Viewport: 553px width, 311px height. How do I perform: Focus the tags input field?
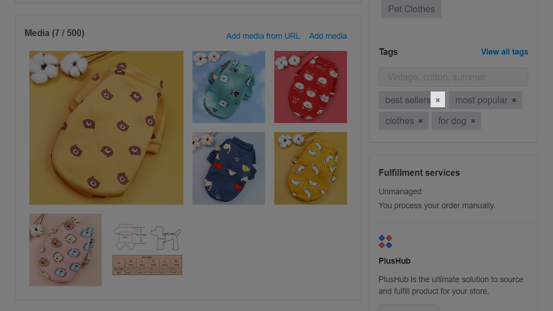[x=453, y=77]
